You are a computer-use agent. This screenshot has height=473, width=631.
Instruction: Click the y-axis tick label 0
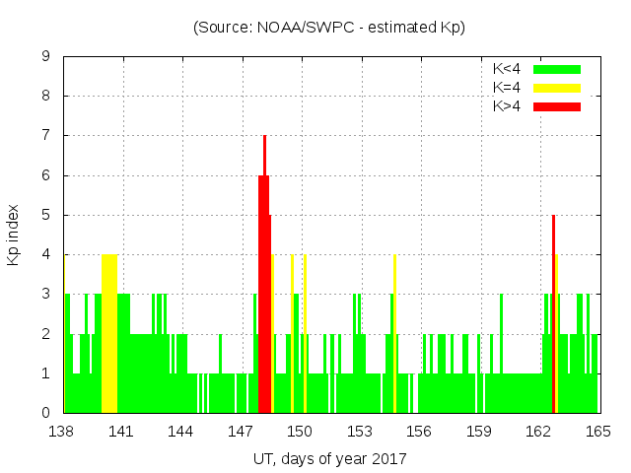[46, 413]
